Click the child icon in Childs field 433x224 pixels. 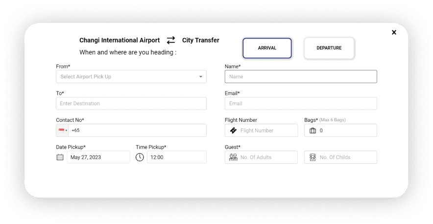pyautogui.click(x=313, y=157)
